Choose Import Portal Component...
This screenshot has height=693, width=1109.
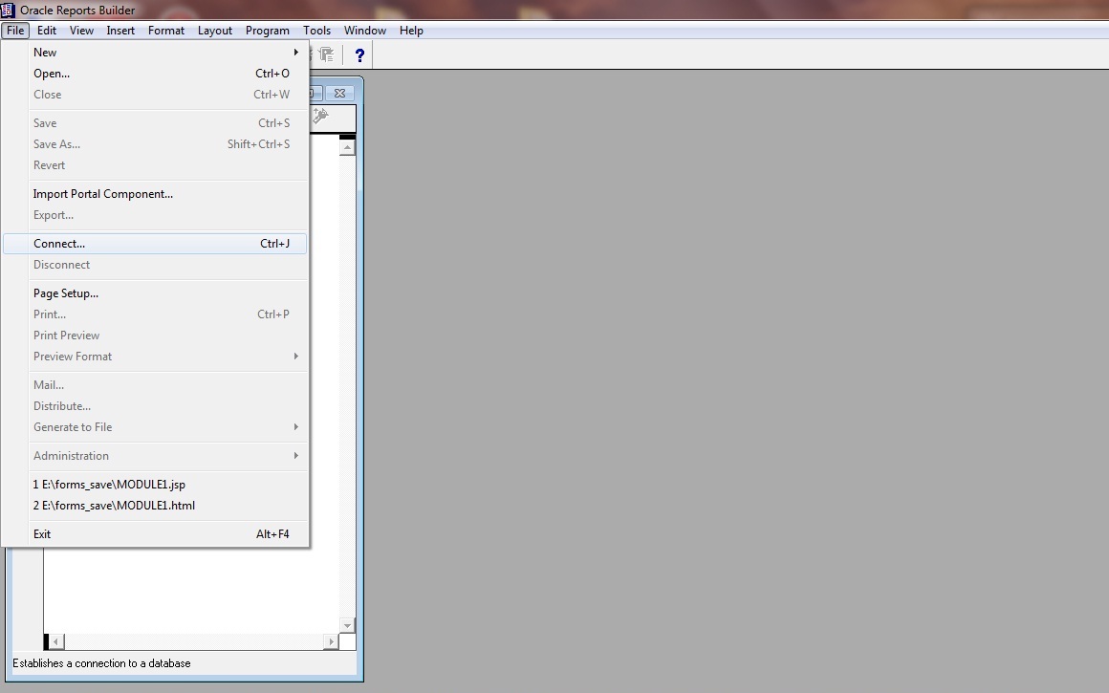click(x=155, y=194)
